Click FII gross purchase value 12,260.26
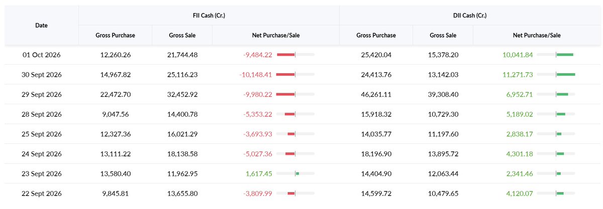 click(x=116, y=55)
